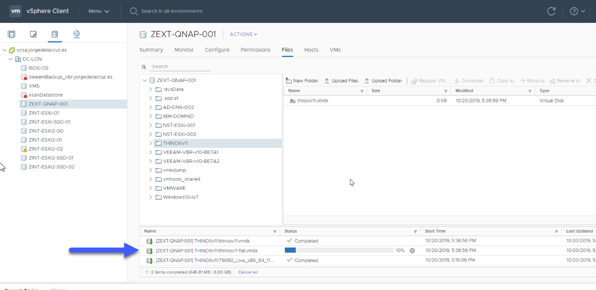Open the Windows10-IoT folder
Viewport: 596px width, 290px height.
click(181, 197)
